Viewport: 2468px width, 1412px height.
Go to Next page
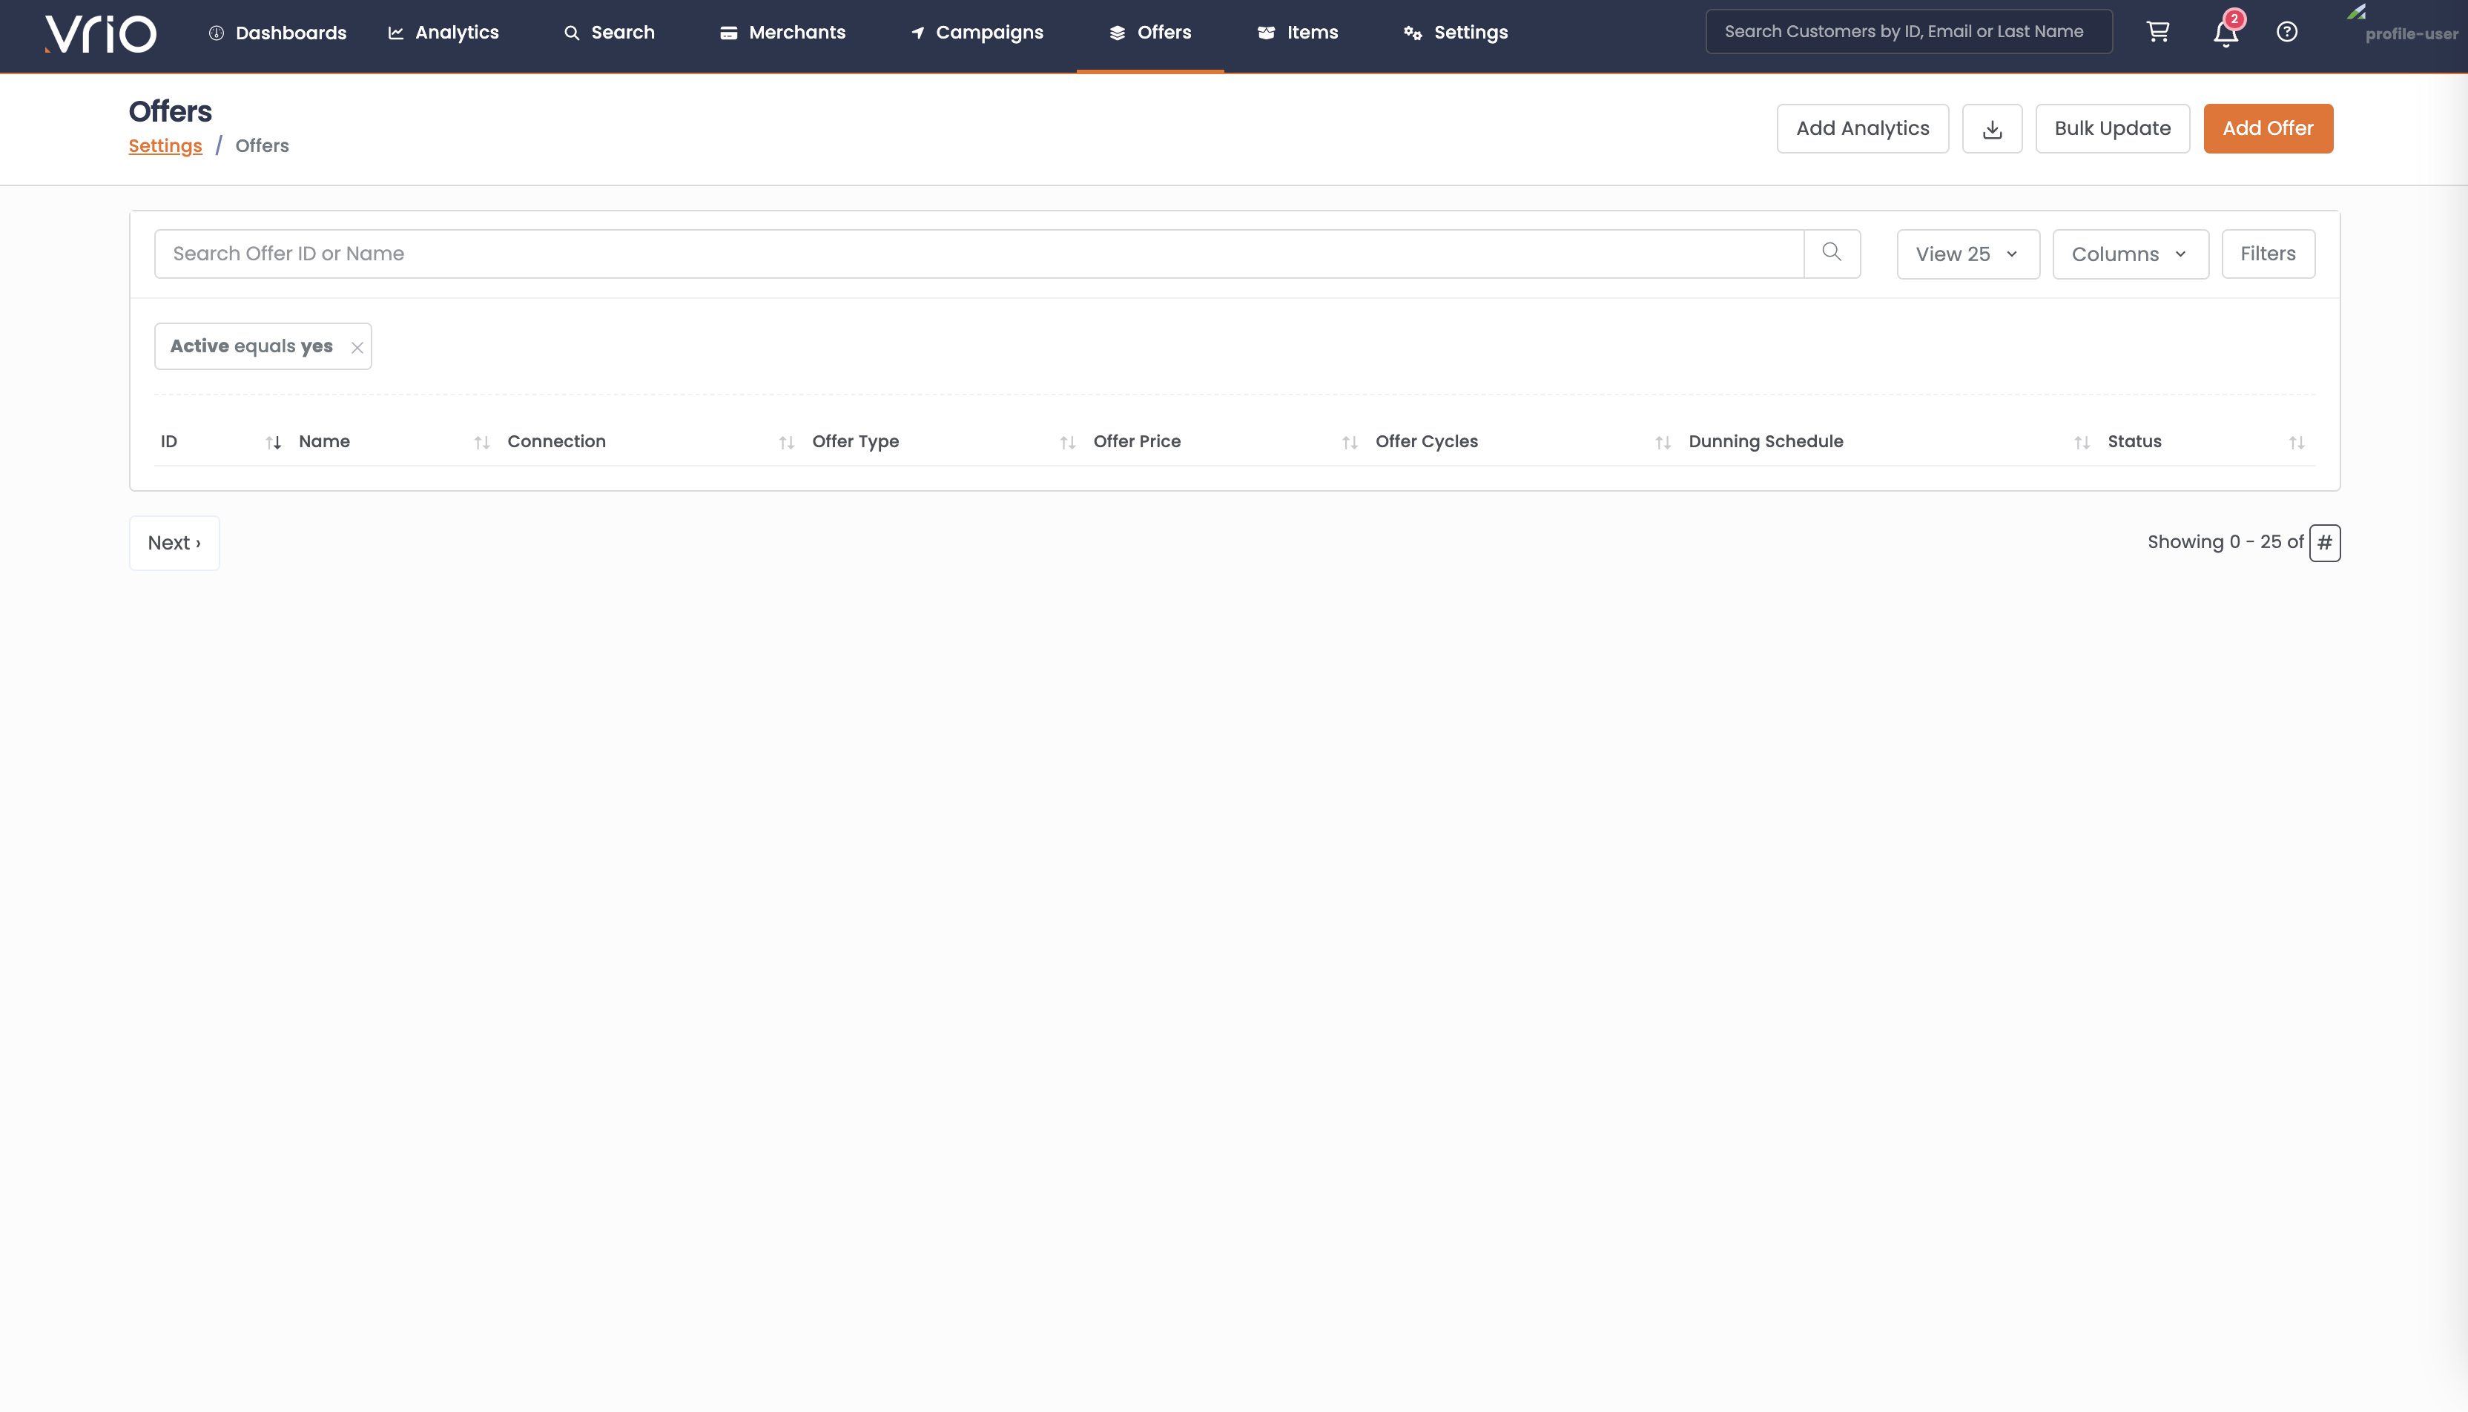coord(174,543)
